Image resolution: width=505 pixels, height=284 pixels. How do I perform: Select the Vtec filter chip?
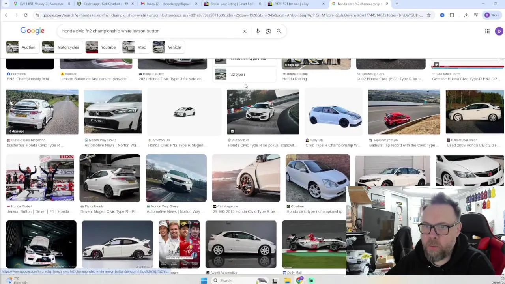point(136,47)
